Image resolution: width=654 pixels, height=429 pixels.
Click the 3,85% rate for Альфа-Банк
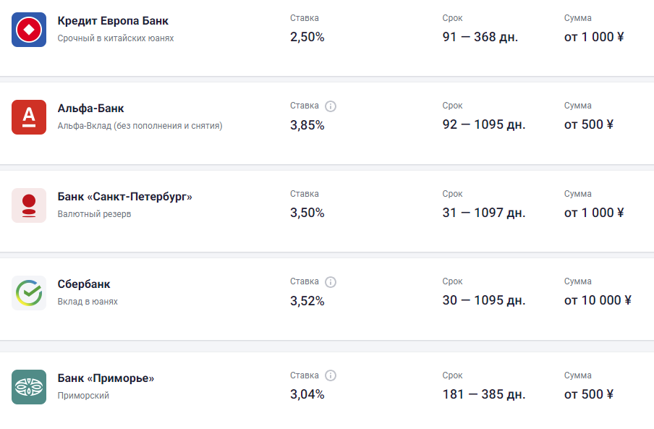[x=307, y=125]
